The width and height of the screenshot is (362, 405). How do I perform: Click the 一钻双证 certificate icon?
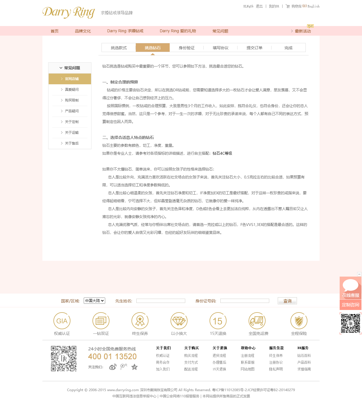101,321
